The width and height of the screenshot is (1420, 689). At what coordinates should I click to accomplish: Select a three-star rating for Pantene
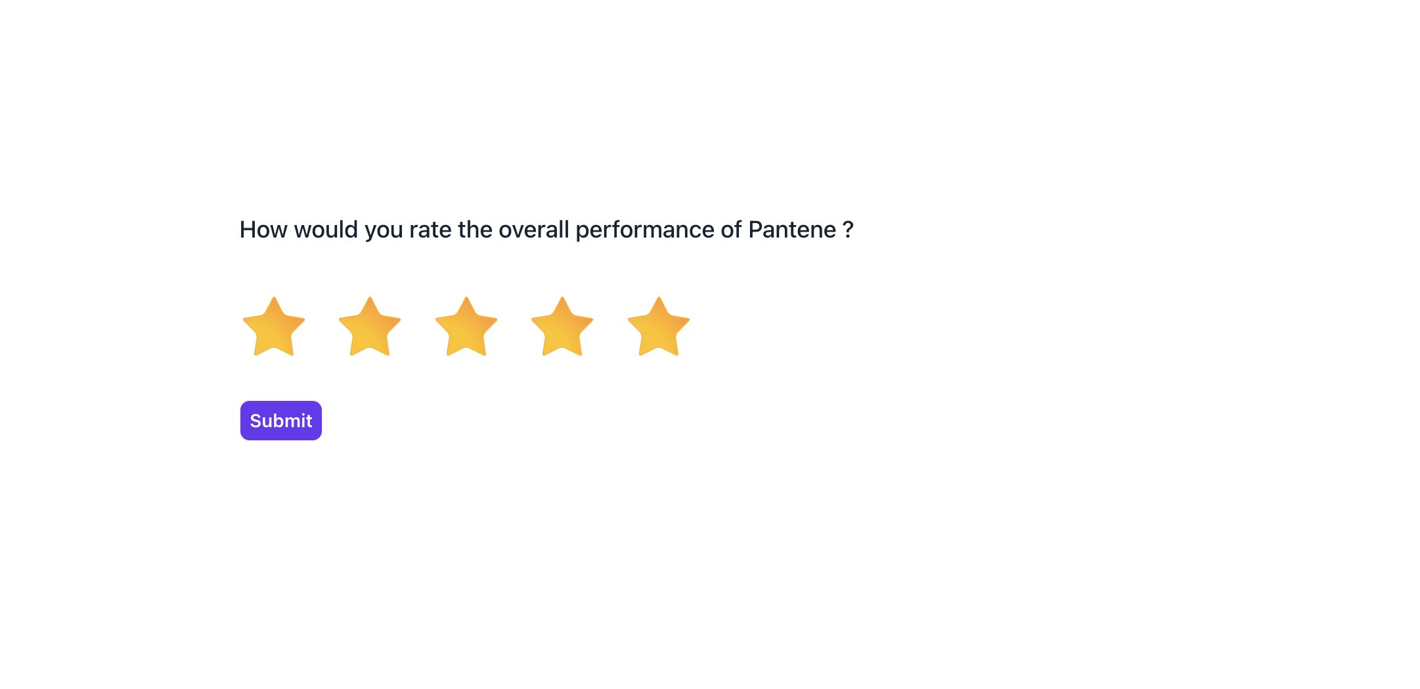(466, 327)
